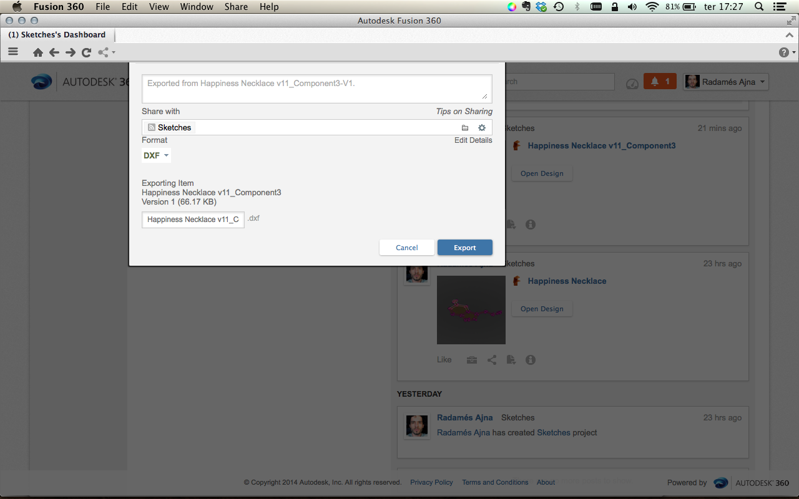This screenshot has height=499, width=799.
Task: Open the Window menu
Action: coord(197,7)
